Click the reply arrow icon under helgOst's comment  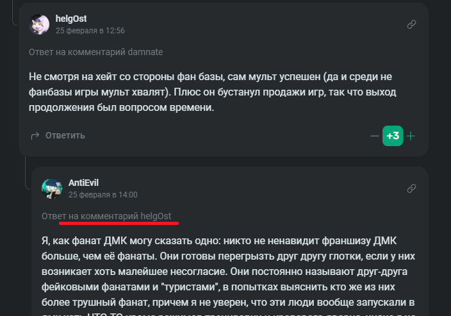[35, 135]
